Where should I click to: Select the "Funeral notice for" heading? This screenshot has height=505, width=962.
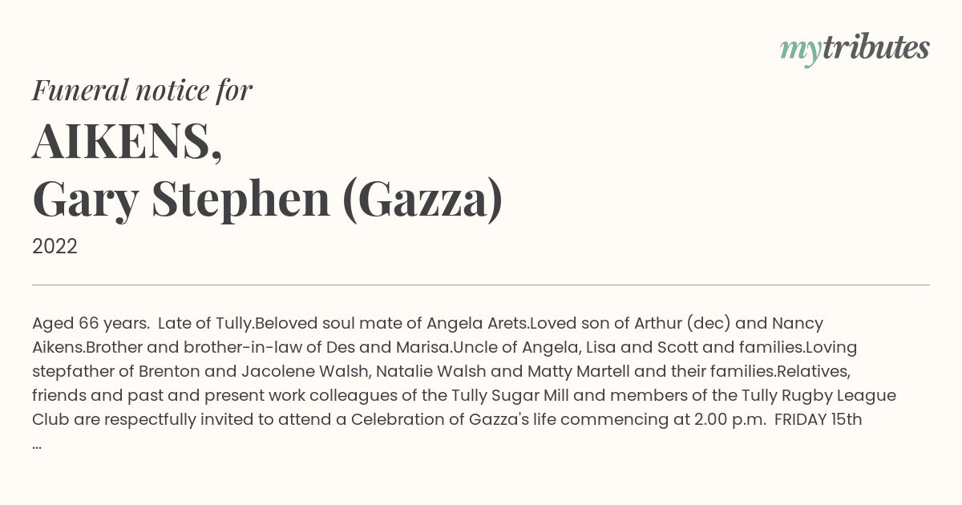coord(143,90)
